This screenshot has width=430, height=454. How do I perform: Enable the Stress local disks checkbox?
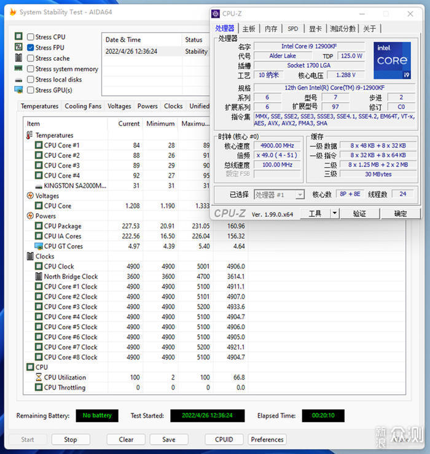[x=30, y=79]
